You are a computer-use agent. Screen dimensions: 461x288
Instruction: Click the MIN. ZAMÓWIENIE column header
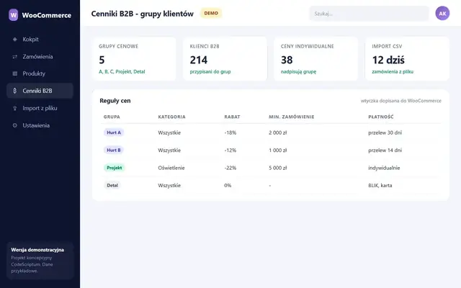292,117
